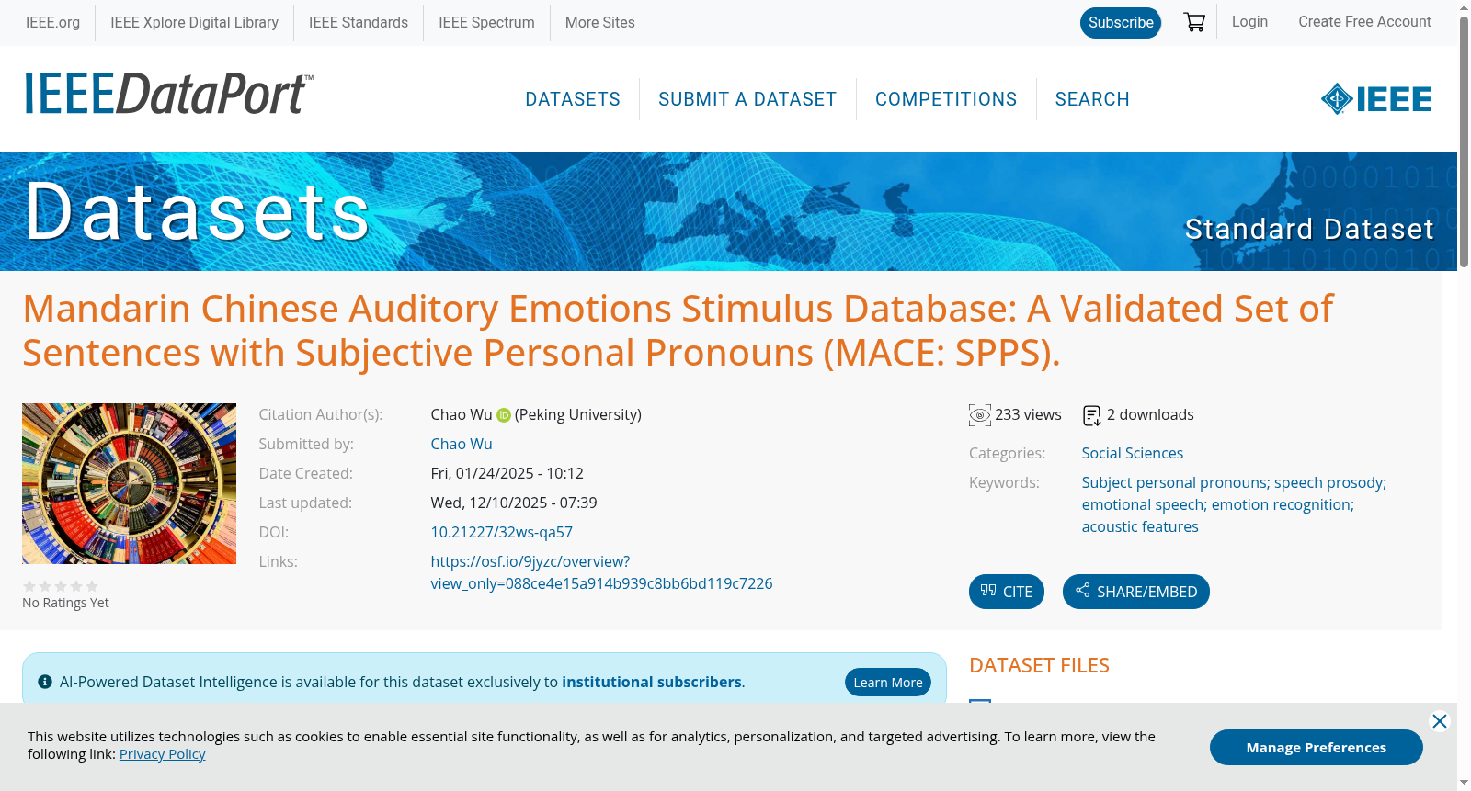Expand the More Sites menu
Viewport: 1471px width, 791px height.
point(599,22)
